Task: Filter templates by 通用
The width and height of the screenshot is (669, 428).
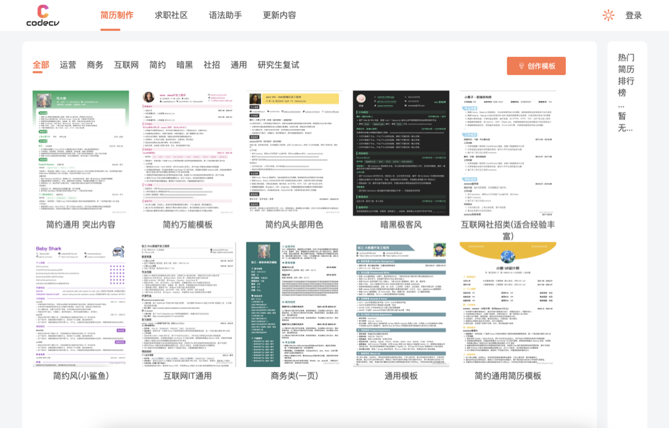Action: (x=239, y=65)
